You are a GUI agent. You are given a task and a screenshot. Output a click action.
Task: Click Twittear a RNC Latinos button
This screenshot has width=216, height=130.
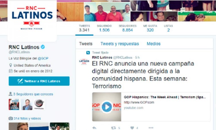tap(39, 81)
